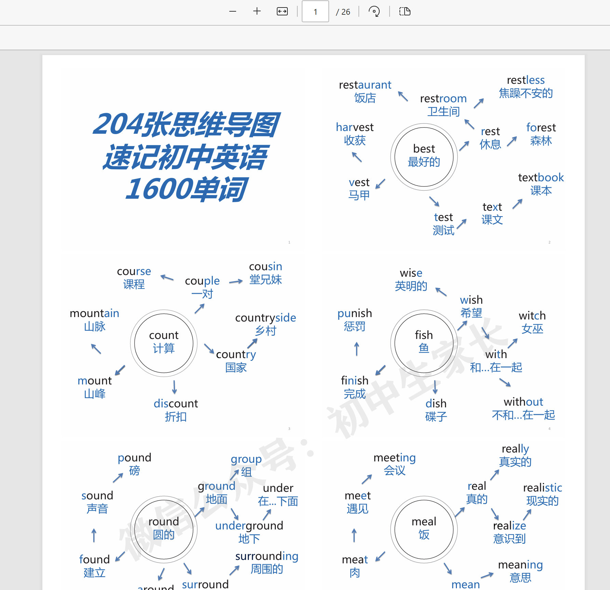
Task: Click the 'fish 鱼' center circle
Action: 424,343
